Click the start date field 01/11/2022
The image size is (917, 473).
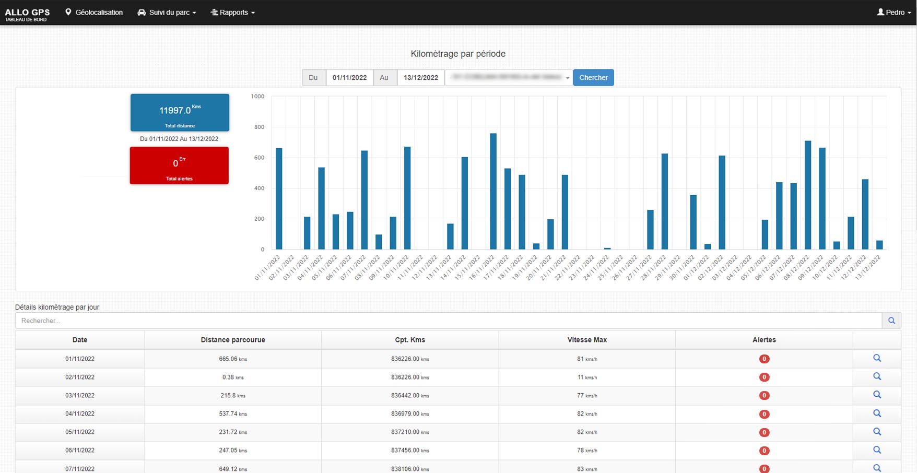click(x=349, y=78)
